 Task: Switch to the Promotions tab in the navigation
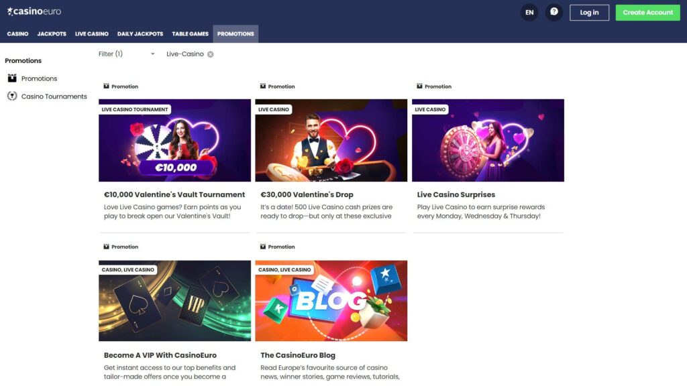[235, 34]
